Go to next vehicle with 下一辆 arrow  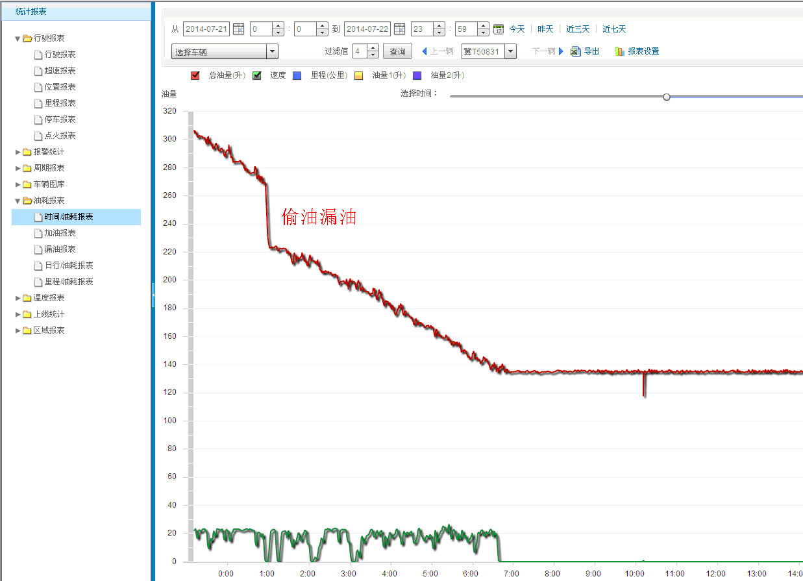pyautogui.click(x=561, y=51)
